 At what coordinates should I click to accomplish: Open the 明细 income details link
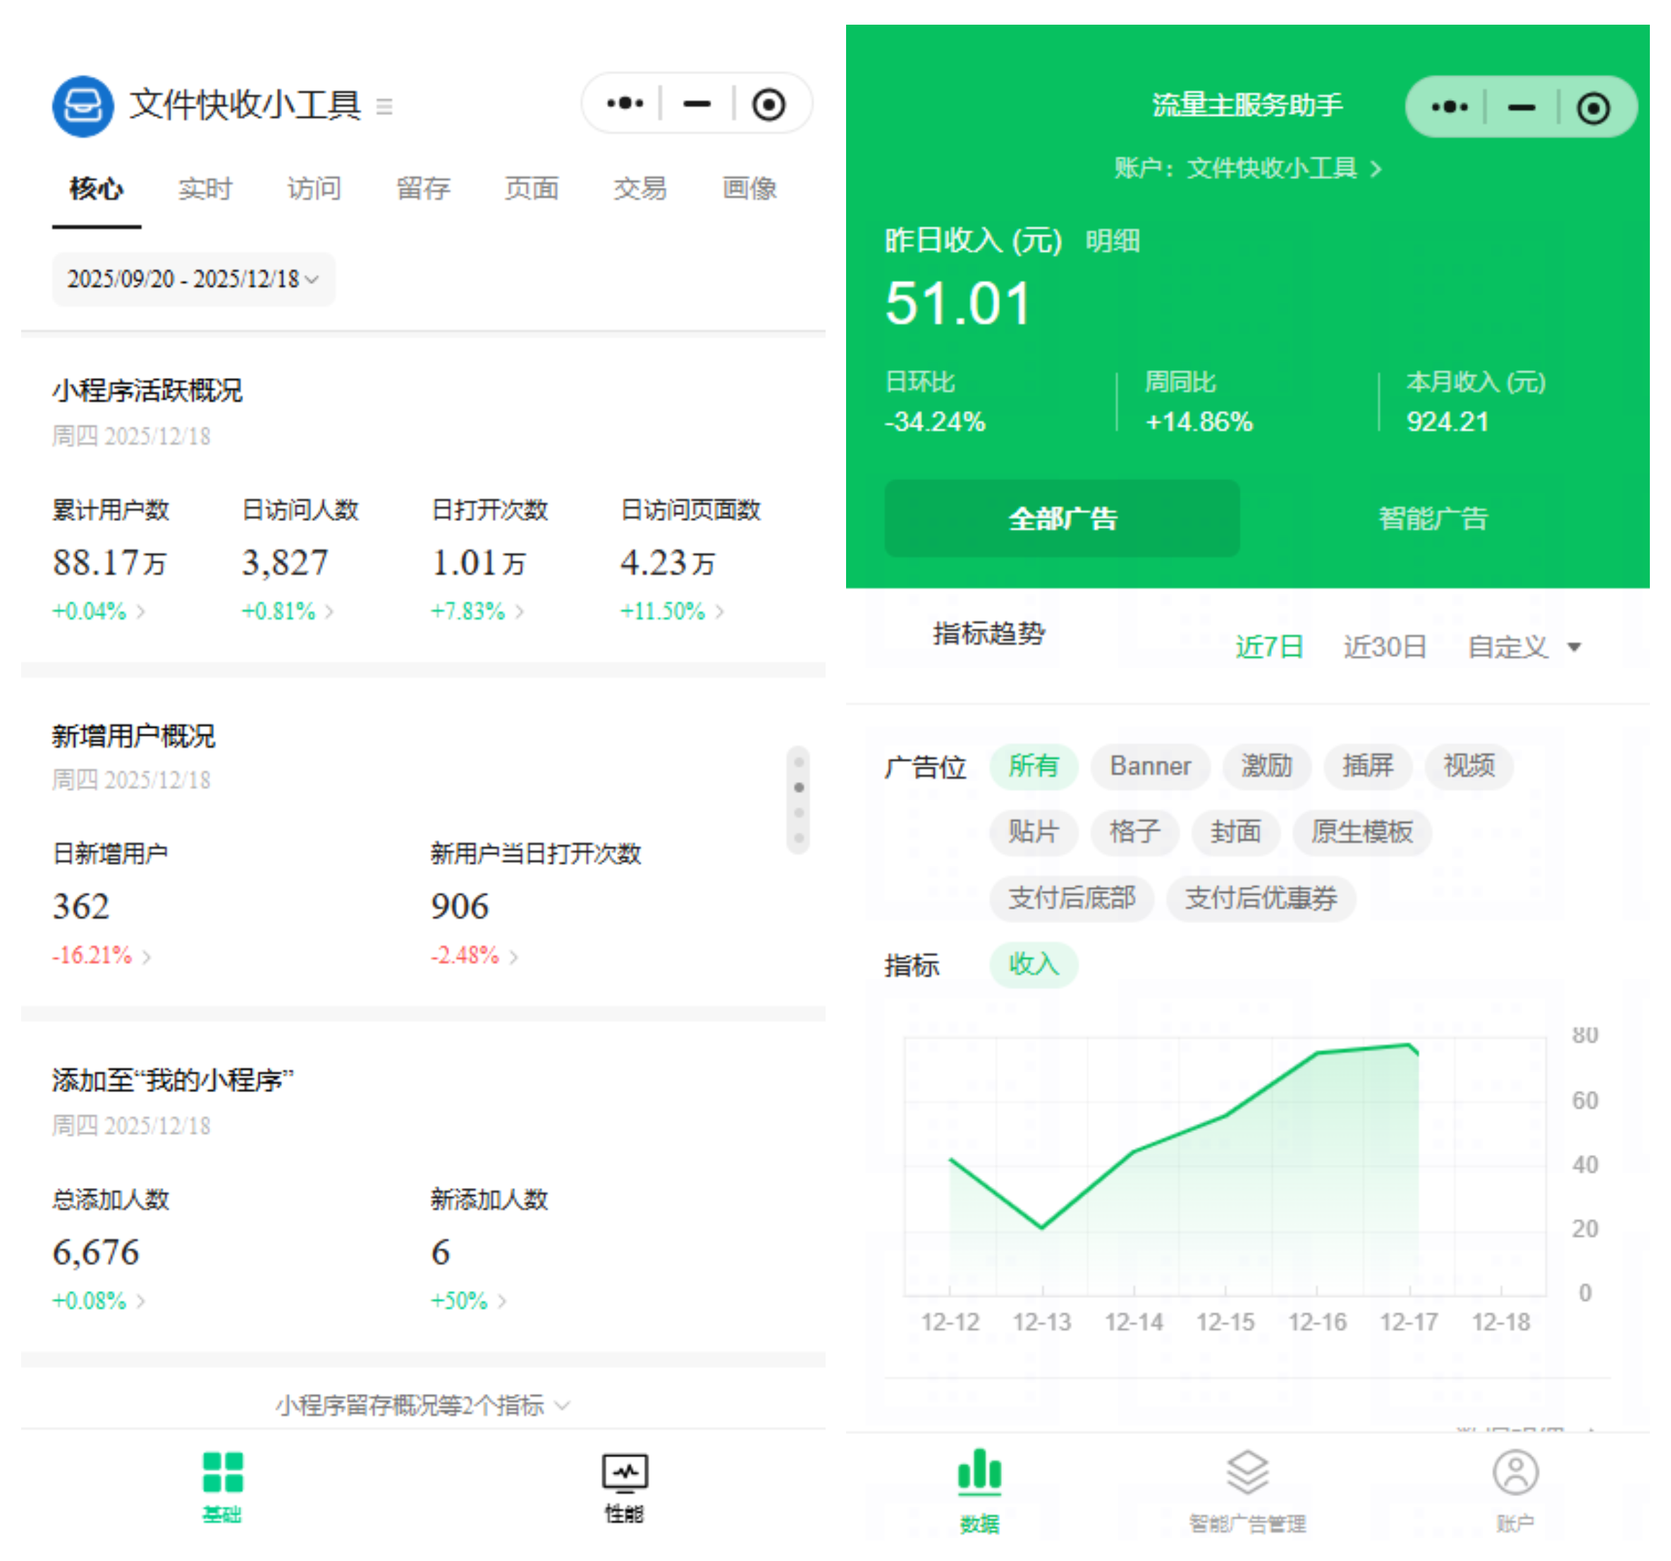(x=1113, y=241)
